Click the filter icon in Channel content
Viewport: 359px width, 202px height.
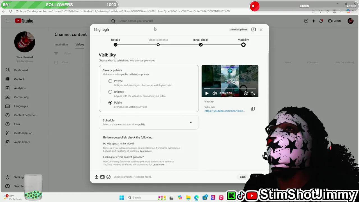56,54
